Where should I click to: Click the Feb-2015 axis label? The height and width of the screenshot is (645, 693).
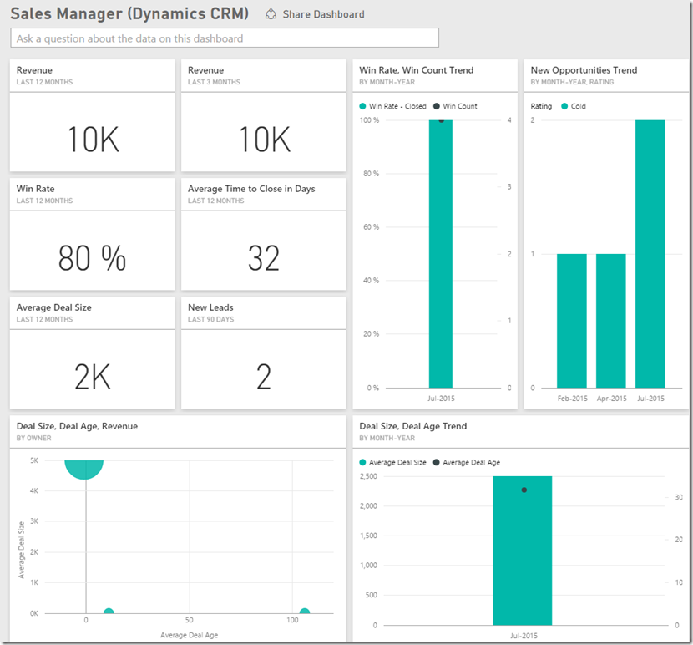point(572,399)
